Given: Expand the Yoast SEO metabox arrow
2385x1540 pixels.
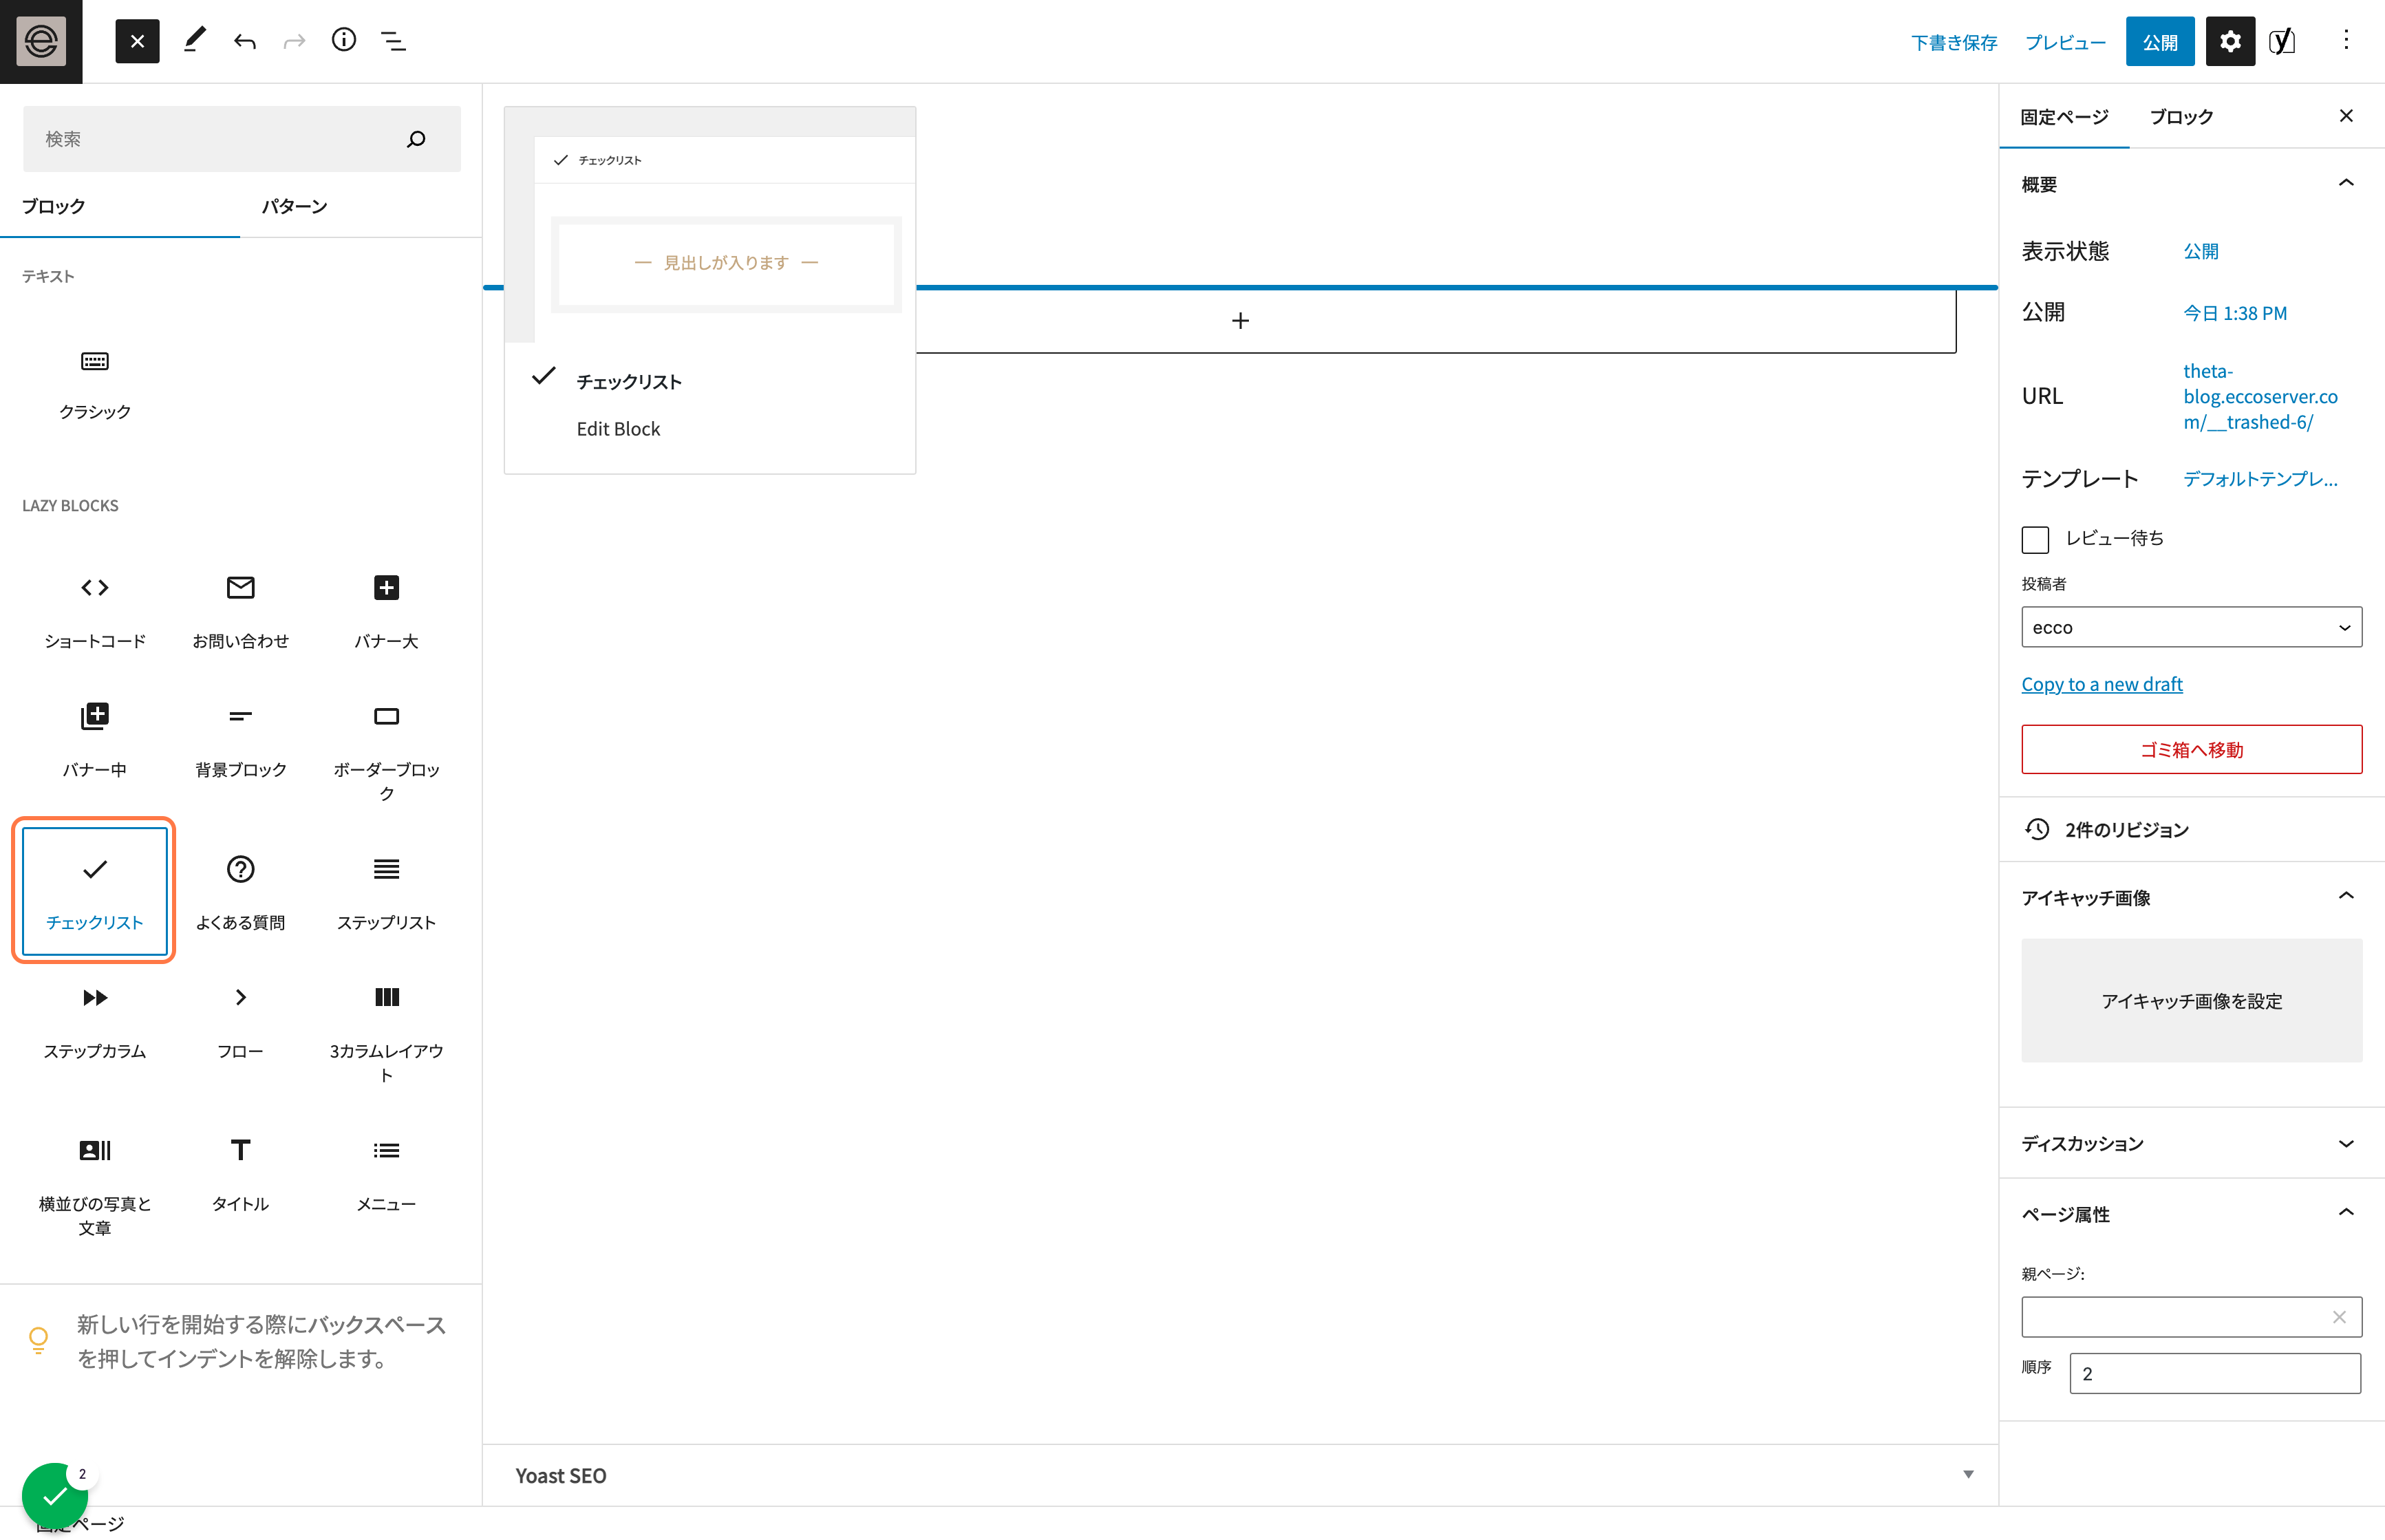Looking at the screenshot, I should click(1968, 1474).
